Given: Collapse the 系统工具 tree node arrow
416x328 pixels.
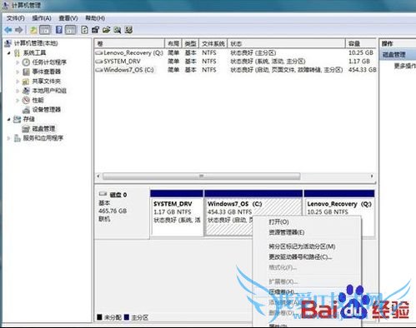Looking at the screenshot, I should tap(9, 52).
